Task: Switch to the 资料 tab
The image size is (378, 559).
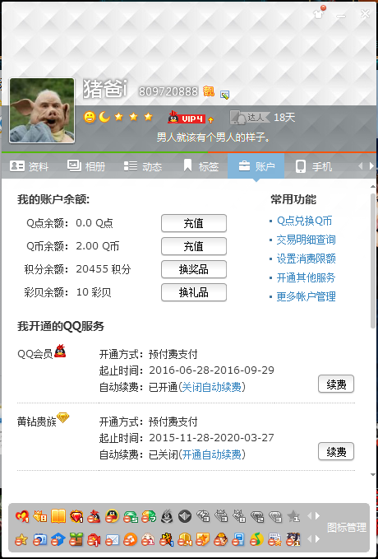Action: pyautogui.click(x=30, y=166)
